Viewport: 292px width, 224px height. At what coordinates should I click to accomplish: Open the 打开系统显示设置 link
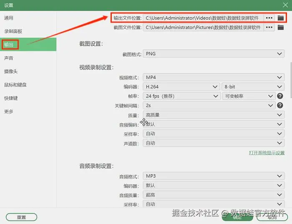[x=267, y=153]
